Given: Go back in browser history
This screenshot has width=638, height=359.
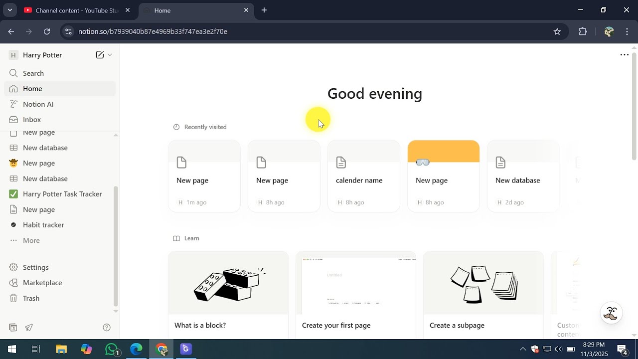Looking at the screenshot, I should 11,31.
